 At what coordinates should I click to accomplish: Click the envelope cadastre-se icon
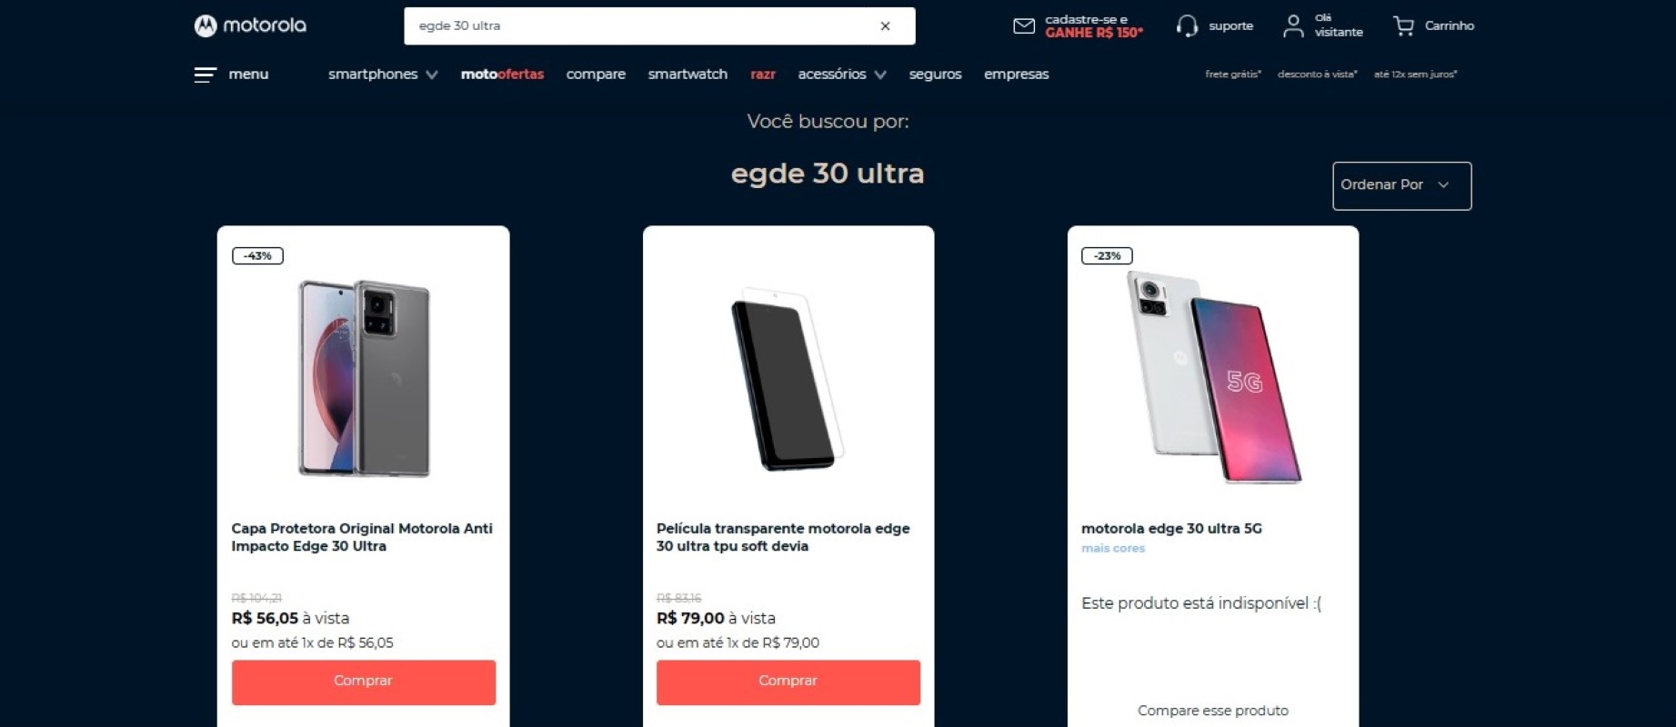1024,26
